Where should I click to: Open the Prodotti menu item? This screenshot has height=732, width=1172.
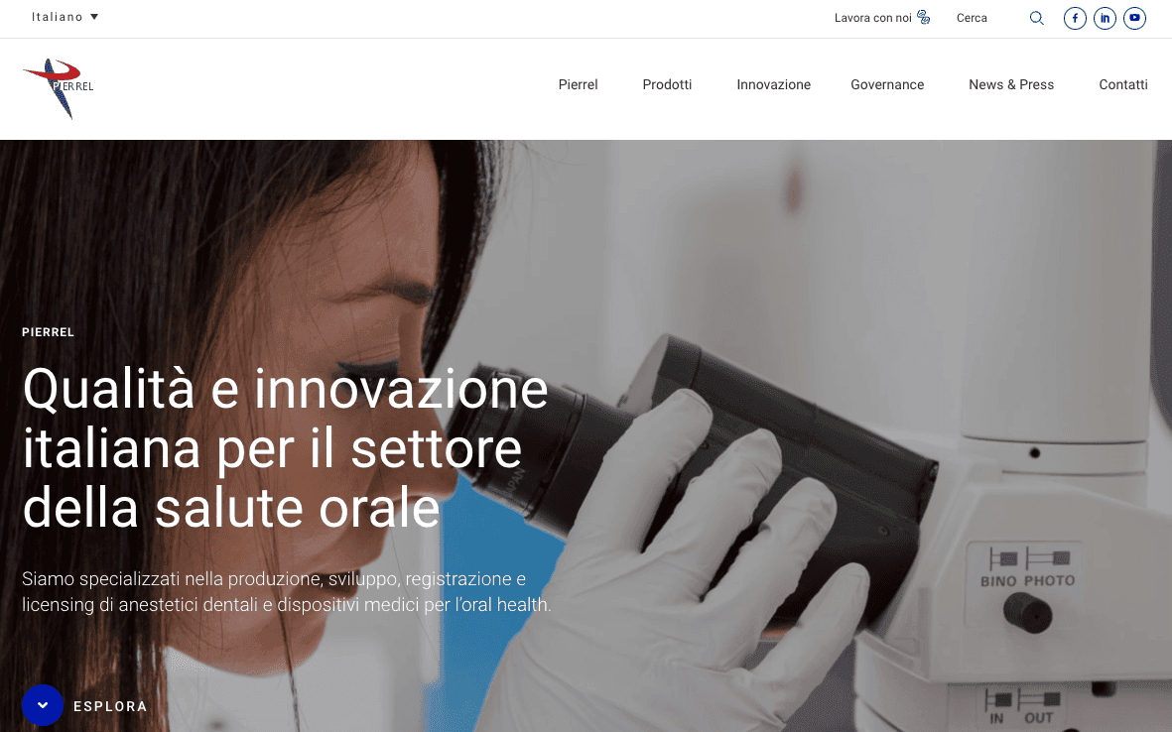click(667, 84)
